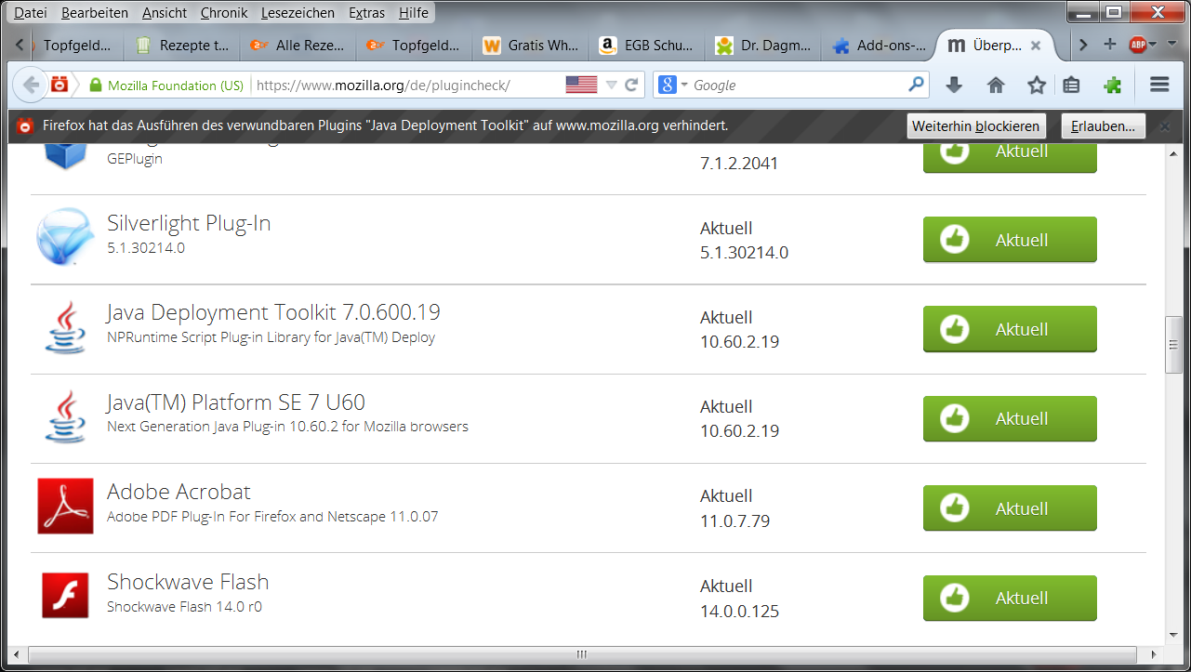Click the Aktuell button for Adobe Acrobat
Screen dimensions: 1191x672
pyautogui.click(x=1010, y=508)
